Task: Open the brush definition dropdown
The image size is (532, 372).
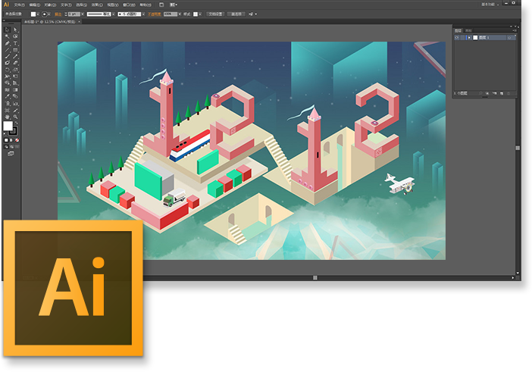Action: point(143,14)
